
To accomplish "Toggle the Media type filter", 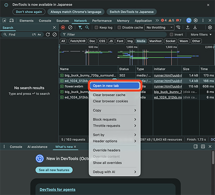I will (x=141, y=41).
